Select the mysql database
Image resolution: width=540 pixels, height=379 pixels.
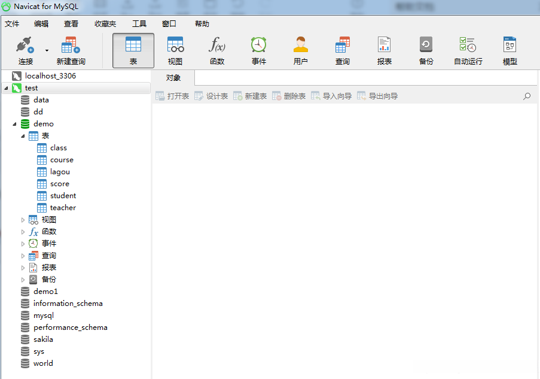coord(44,316)
